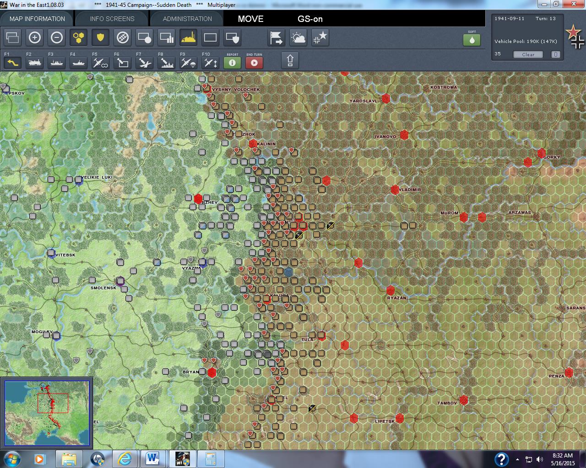Click the Clear button in info panel
Image resolution: width=586 pixels, height=468 pixels.
point(528,54)
